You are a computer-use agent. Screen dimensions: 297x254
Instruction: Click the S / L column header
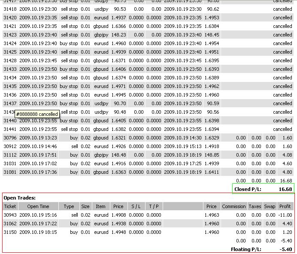tap(136, 206)
